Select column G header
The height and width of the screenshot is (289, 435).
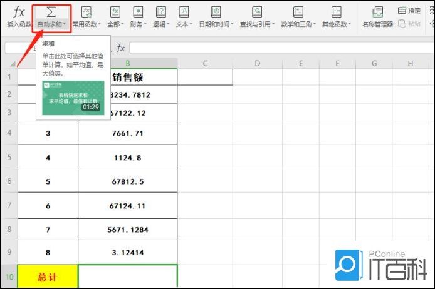[x=374, y=63]
